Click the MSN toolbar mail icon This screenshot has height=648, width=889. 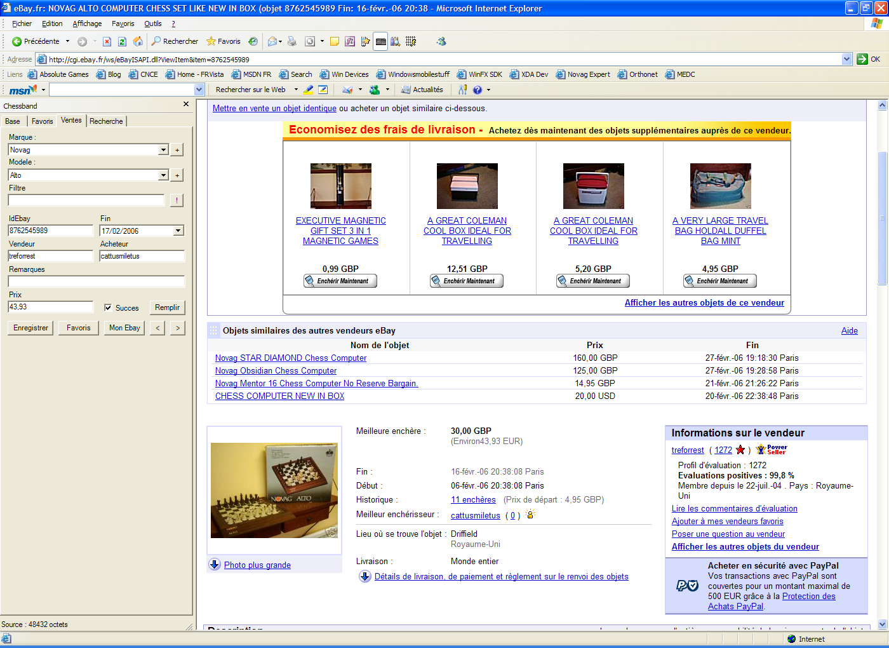347,90
